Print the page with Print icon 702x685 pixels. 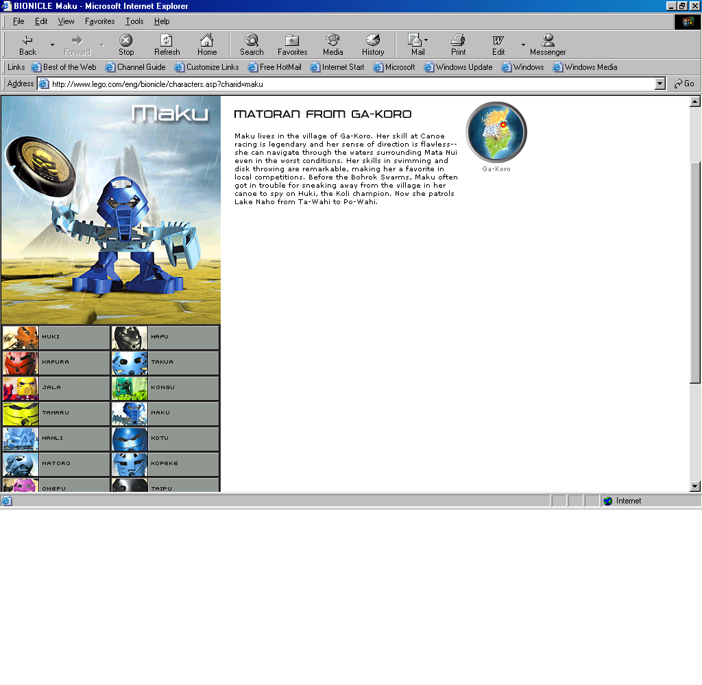pyautogui.click(x=458, y=40)
